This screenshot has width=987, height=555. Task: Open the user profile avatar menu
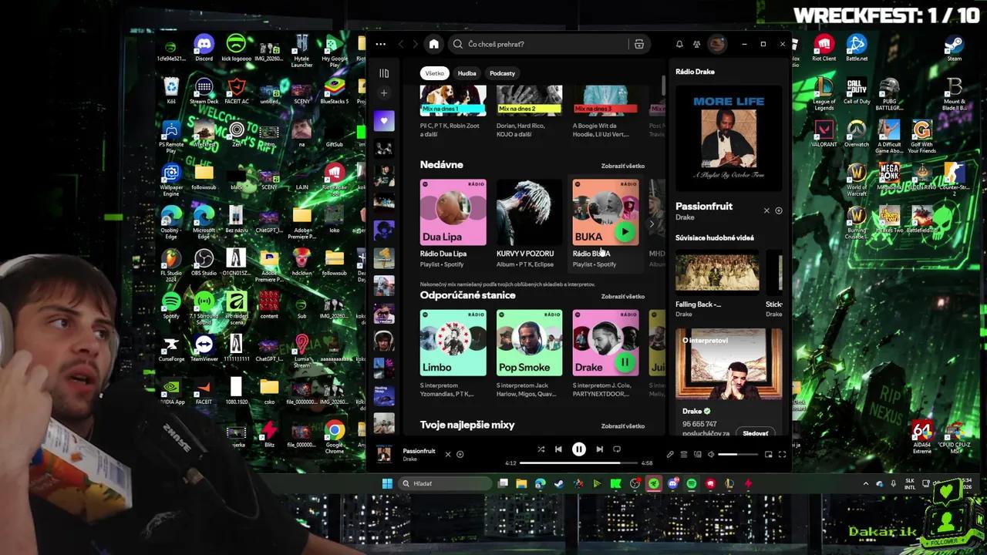[717, 44]
